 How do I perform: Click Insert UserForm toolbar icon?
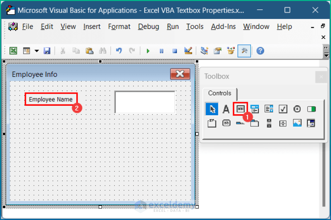coord(27,51)
